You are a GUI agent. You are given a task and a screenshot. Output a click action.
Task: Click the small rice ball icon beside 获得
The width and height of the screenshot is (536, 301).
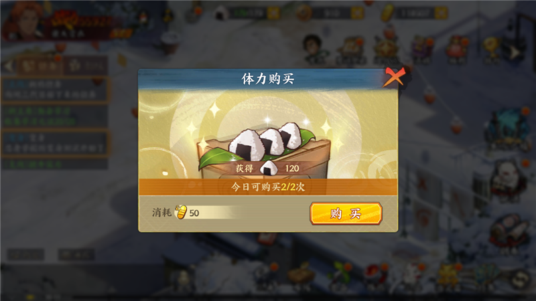269,168
